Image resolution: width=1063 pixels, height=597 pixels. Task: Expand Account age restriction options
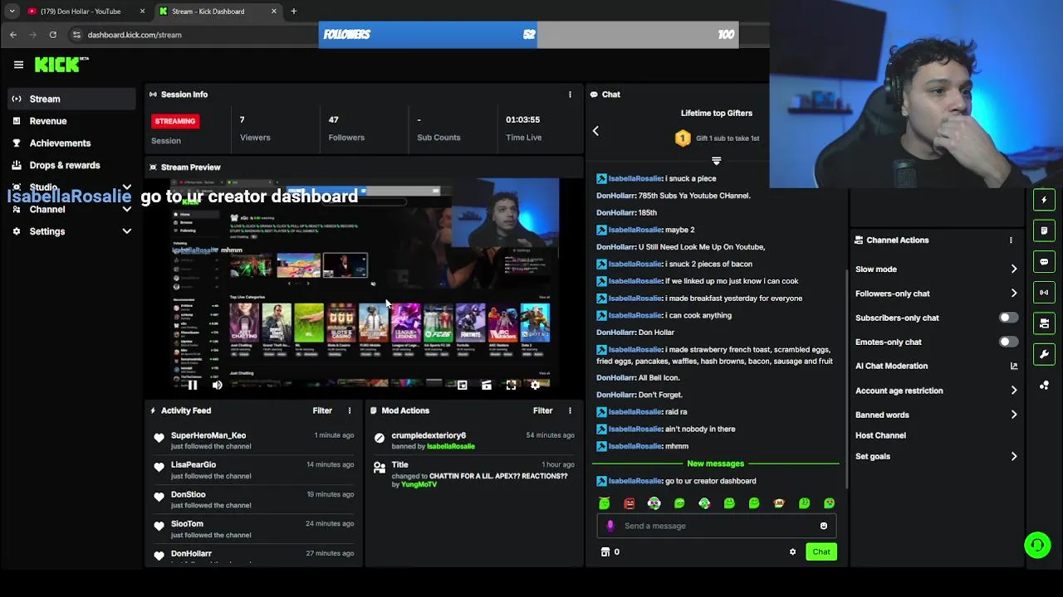[x=1013, y=391]
